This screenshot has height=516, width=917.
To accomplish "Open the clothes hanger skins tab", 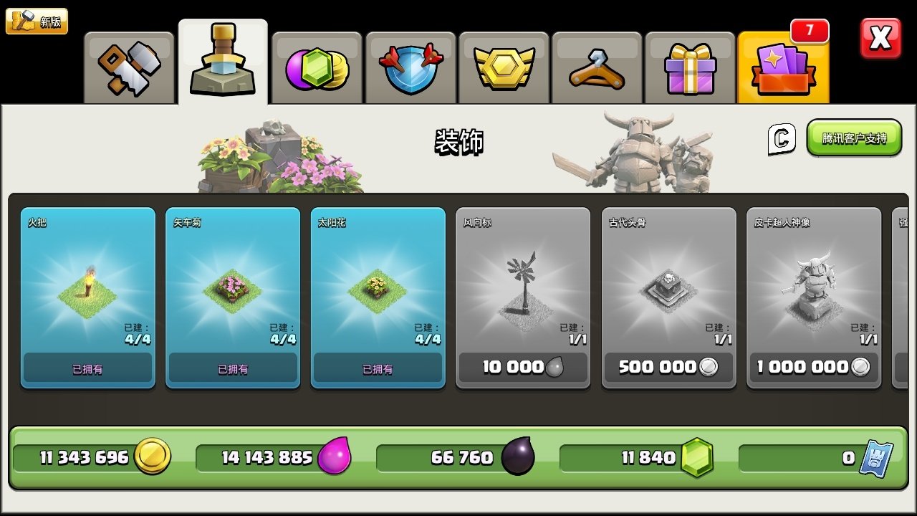I will tap(597, 68).
